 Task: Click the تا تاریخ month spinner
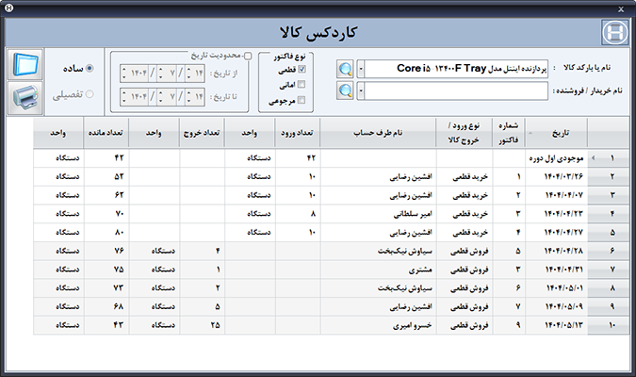point(168,97)
